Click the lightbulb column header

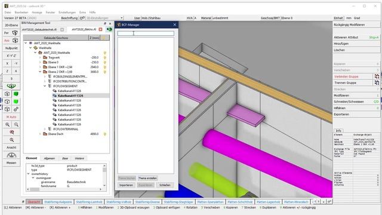click(x=105, y=38)
